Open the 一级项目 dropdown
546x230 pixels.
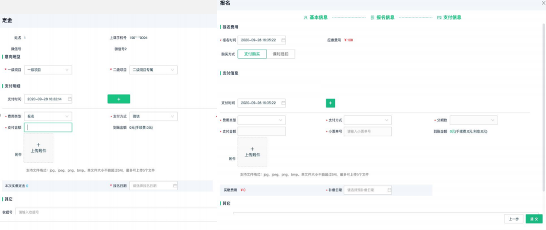[48, 70]
